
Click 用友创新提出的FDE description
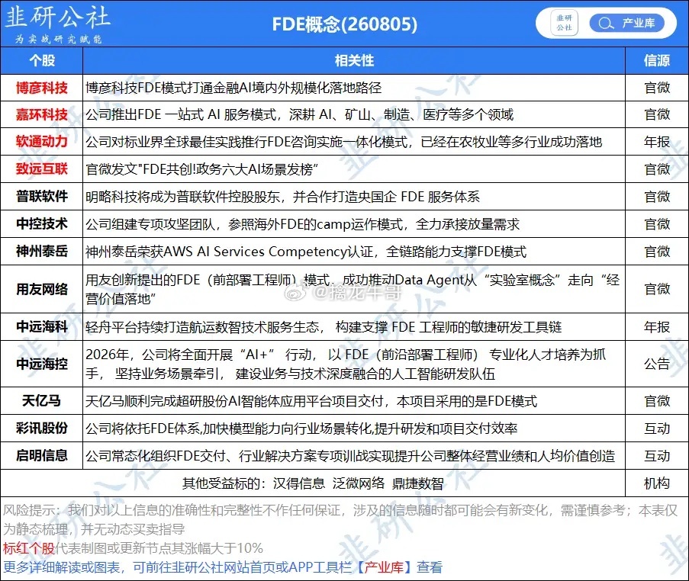click(x=353, y=289)
